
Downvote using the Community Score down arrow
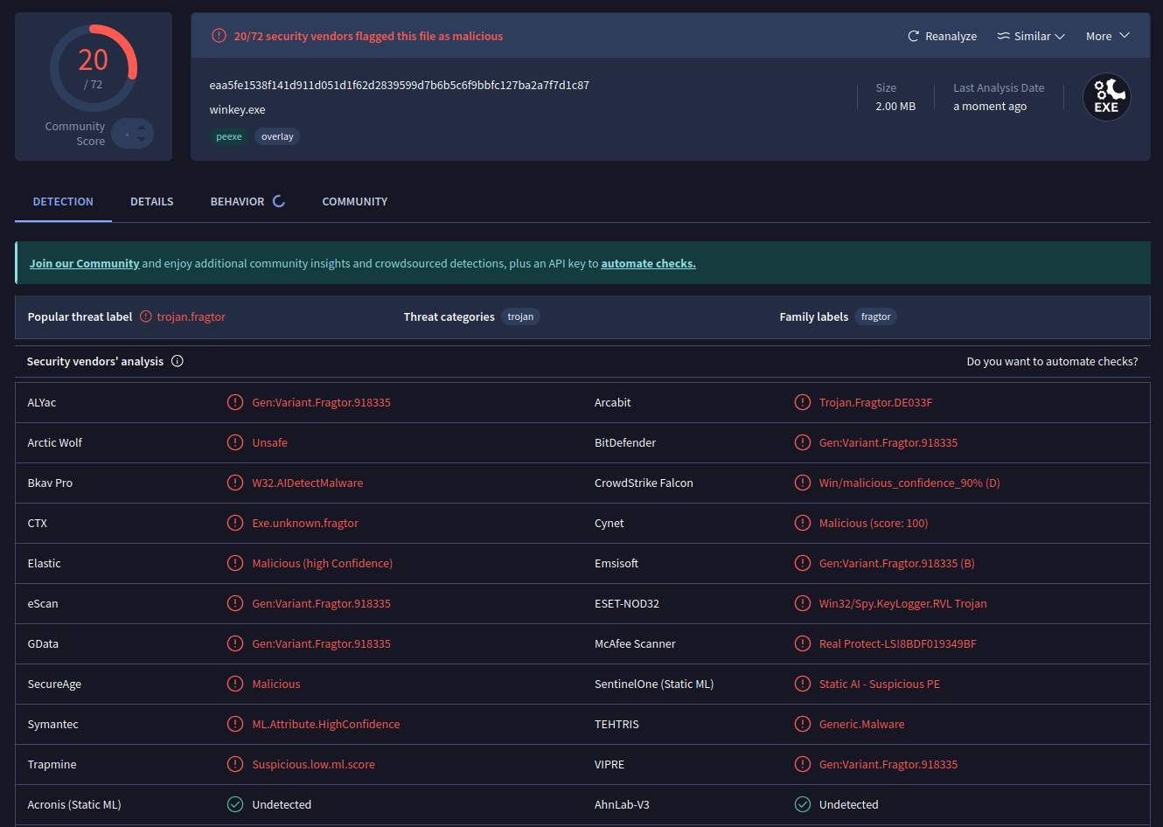click(142, 140)
